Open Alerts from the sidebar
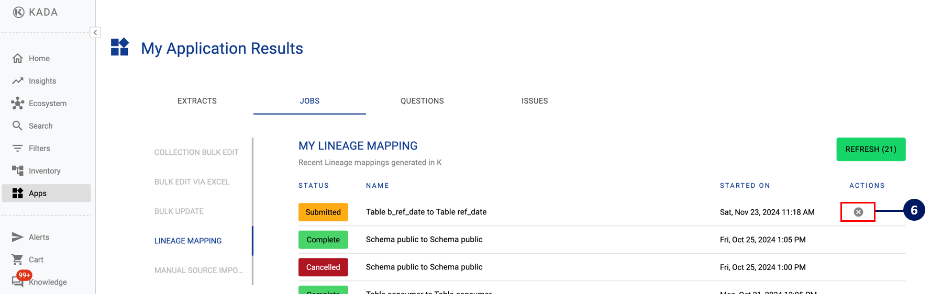931x294 pixels. coord(39,237)
